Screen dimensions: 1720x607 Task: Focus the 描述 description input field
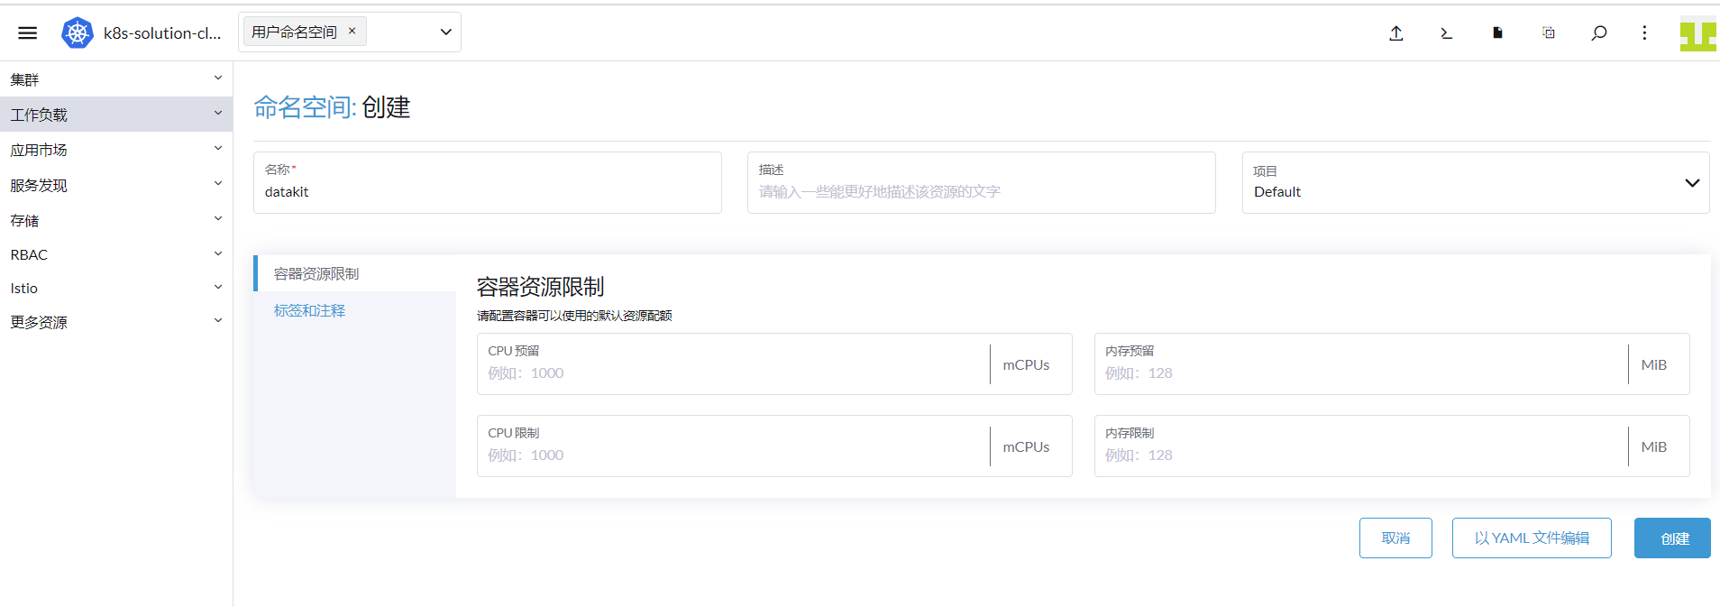click(x=981, y=191)
